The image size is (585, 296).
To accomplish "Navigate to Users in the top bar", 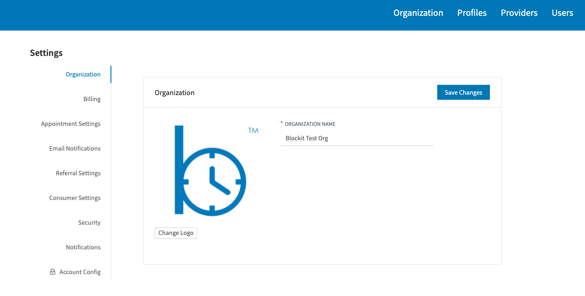I will 562,13.
